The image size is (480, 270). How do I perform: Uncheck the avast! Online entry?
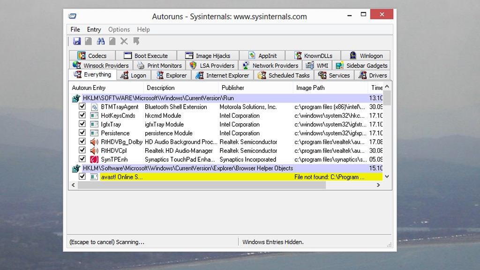(83, 177)
